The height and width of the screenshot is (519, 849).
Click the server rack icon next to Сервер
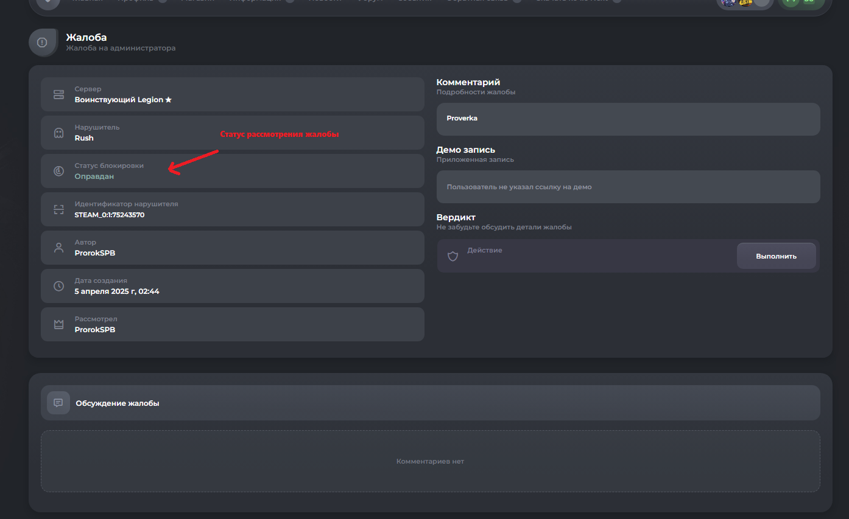(x=58, y=94)
